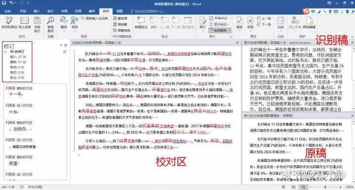Convert text with 简转繁
This screenshot has height=190, width=355.
tap(120, 24)
